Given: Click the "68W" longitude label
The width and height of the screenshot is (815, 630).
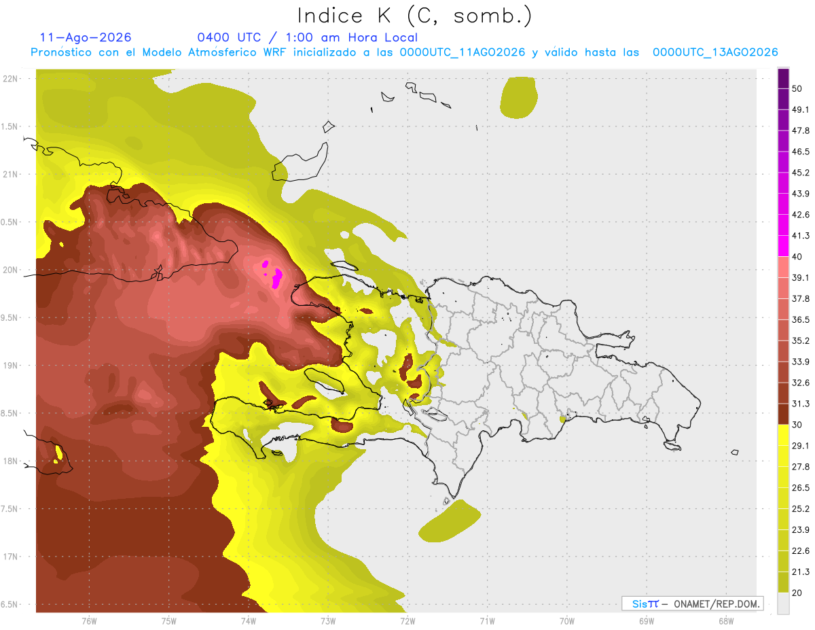Looking at the screenshot, I should click(x=726, y=621).
